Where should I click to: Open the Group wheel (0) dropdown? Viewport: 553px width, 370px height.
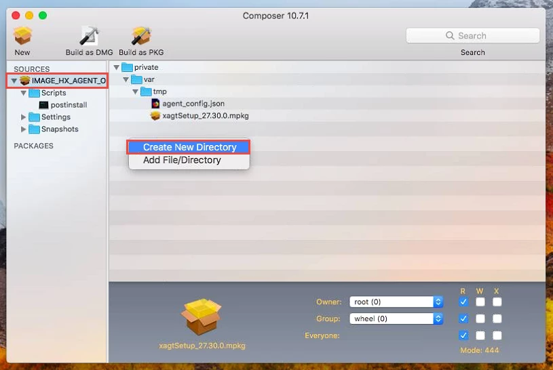coord(396,319)
